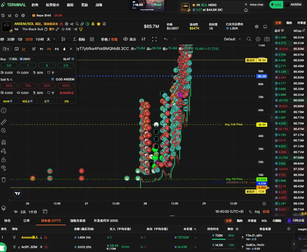
Task: Enter fullscreen chart mode
Action: click(154, 39)
